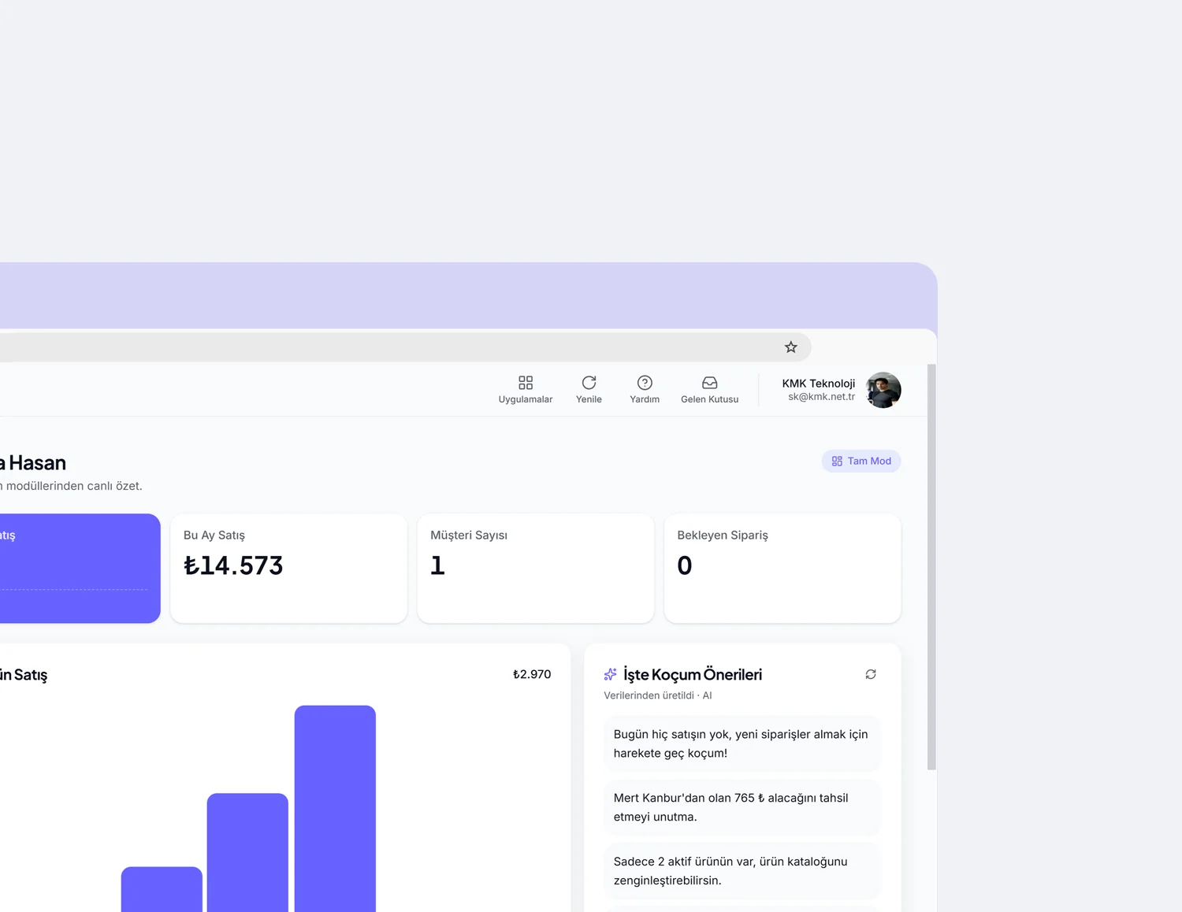Open the Bu Ay Satış card

pyautogui.click(x=288, y=569)
